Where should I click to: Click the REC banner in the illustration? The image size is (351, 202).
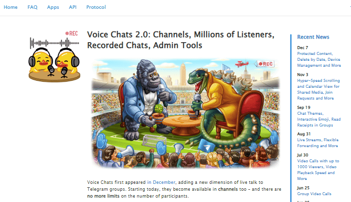265,64
